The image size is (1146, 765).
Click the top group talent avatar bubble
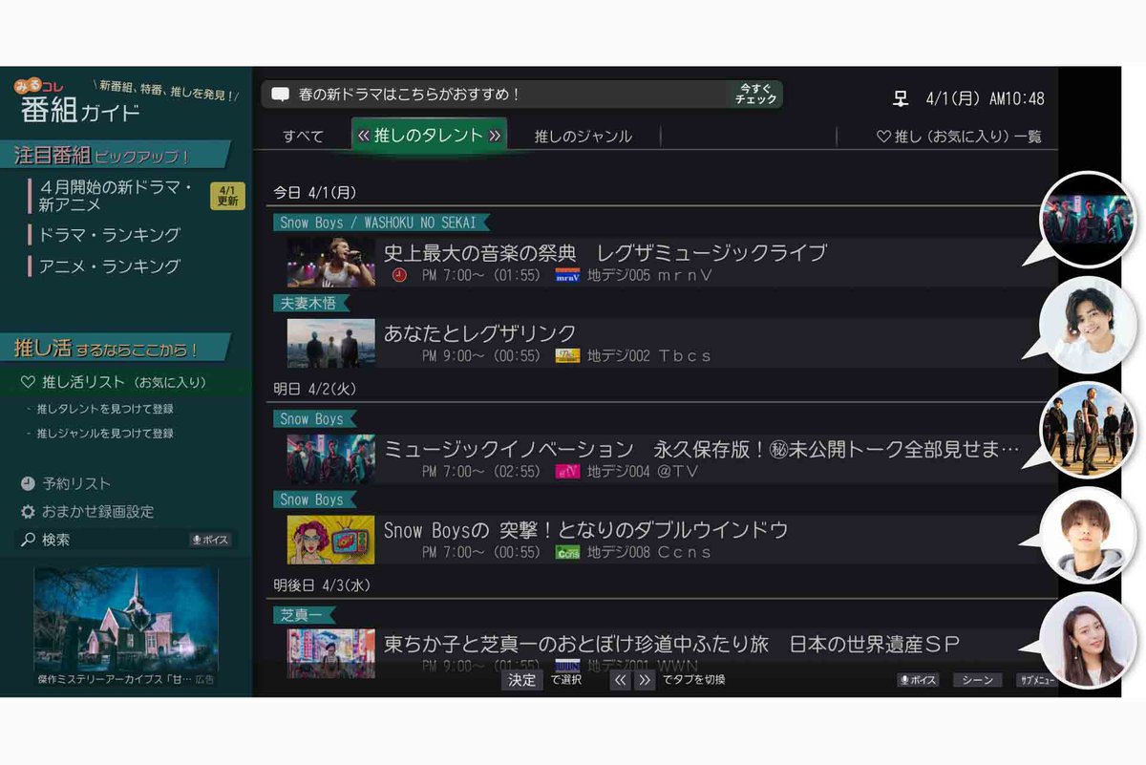pyautogui.click(x=1087, y=221)
